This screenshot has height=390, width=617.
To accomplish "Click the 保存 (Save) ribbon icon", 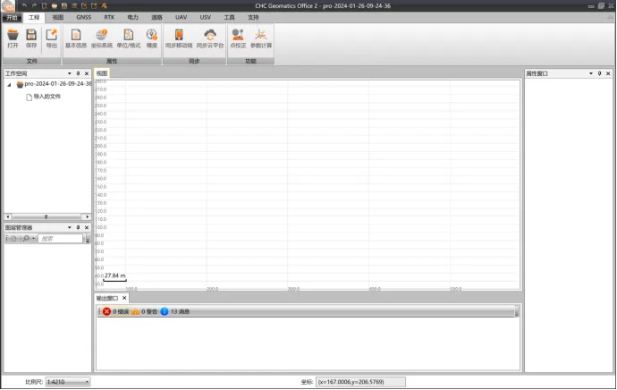I will pyautogui.click(x=31, y=38).
